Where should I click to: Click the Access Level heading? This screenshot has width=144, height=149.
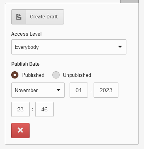pyautogui.click(x=26, y=34)
